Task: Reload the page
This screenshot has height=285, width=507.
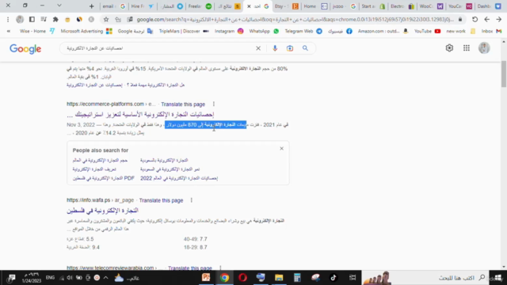Action: tap(475, 19)
